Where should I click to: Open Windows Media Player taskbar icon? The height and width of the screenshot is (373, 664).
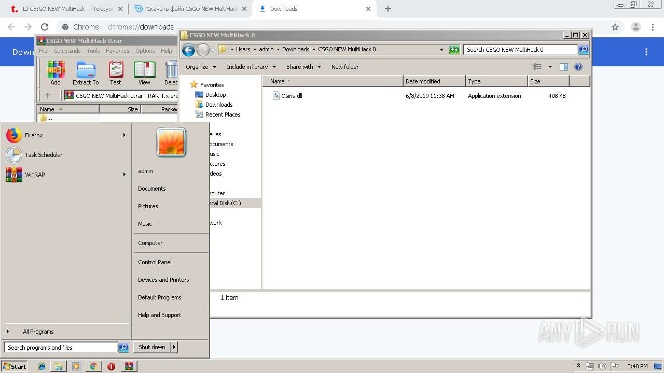(76, 366)
